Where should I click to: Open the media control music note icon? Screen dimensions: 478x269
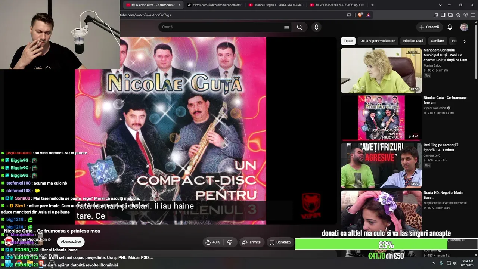click(x=435, y=15)
